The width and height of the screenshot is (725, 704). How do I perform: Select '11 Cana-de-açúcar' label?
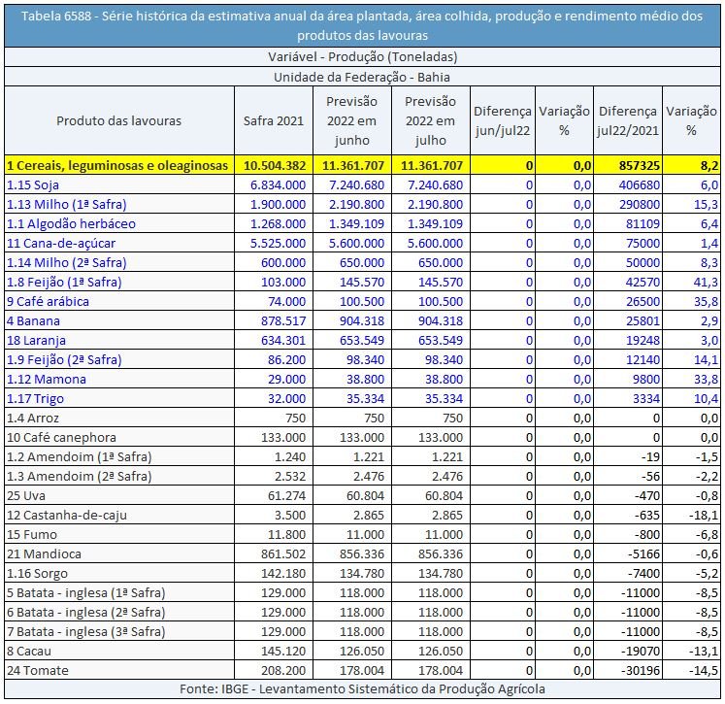(61, 244)
